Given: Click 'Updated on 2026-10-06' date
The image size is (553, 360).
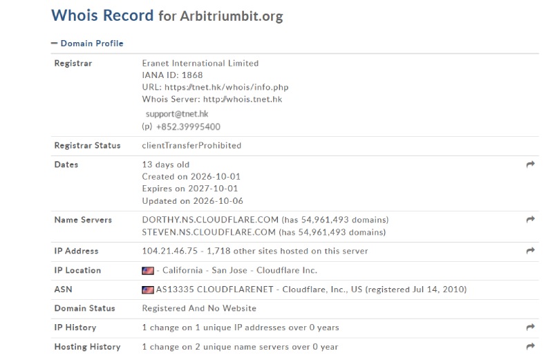Looking at the screenshot, I should pyautogui.click(x=193, y=201).
